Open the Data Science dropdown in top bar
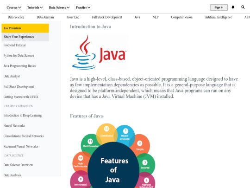Image resolution: width=250 pixels, height=188 pixels. [59, 7]
